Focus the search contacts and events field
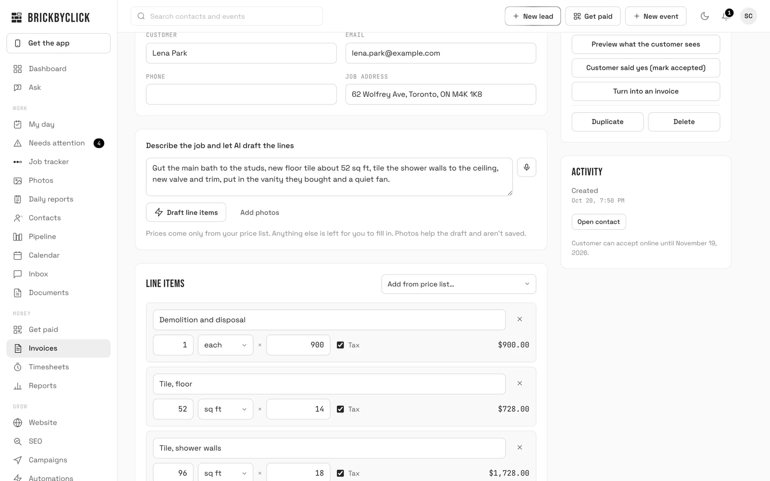 (x=227, y=16)
